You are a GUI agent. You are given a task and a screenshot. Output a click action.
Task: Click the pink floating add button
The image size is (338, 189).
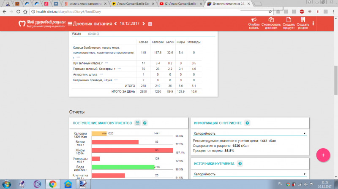coord(323,155)
